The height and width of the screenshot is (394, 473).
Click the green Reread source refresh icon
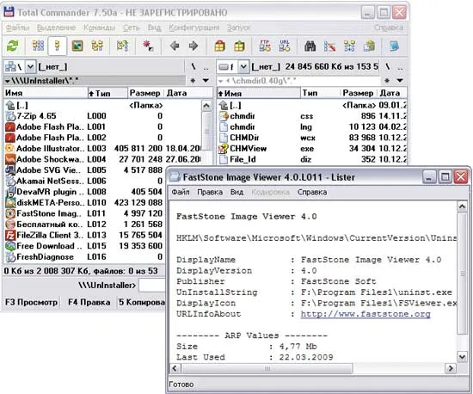(x=13, y=46)
